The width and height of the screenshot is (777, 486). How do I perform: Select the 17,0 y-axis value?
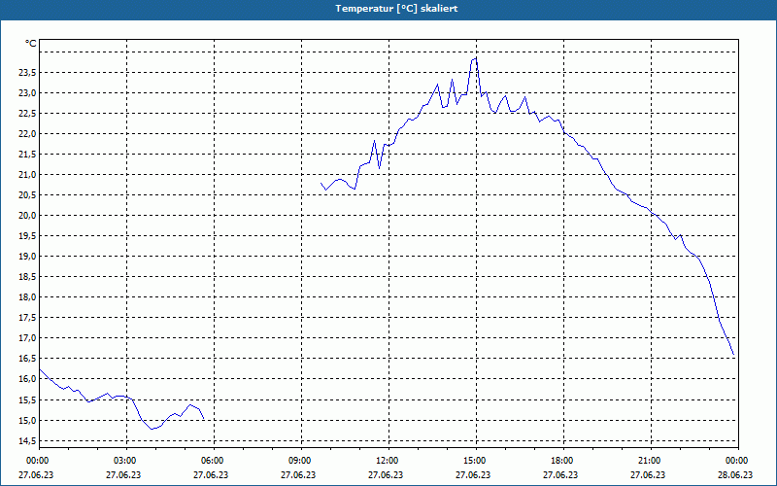point(27,338)
